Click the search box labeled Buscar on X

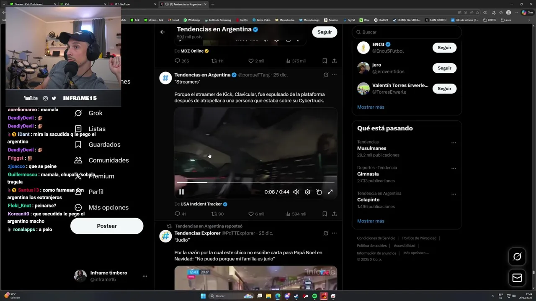coord(407,32)
